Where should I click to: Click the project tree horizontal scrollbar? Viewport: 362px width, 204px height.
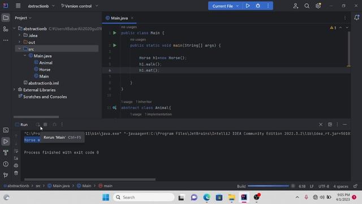coord(36,117)
